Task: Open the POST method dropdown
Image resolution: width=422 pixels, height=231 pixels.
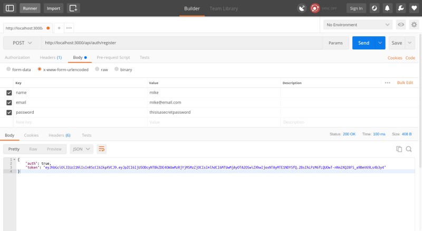Action: pyautogui.click(x=22, y=43)
